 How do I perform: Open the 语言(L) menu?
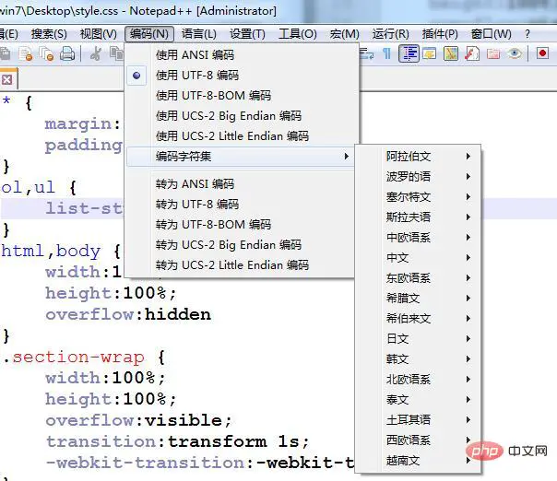click(x=199, y=34)
